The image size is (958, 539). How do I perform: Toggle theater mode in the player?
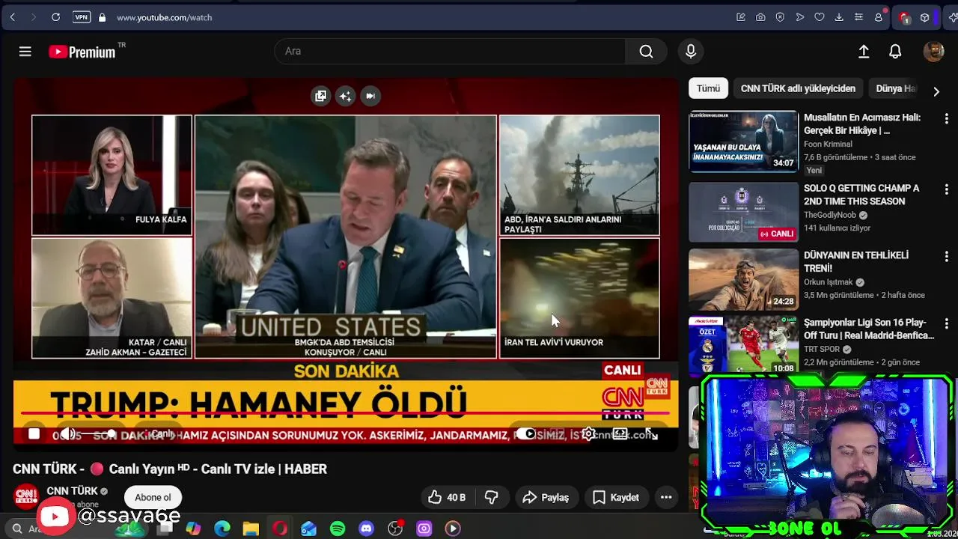tap(620, 433)
